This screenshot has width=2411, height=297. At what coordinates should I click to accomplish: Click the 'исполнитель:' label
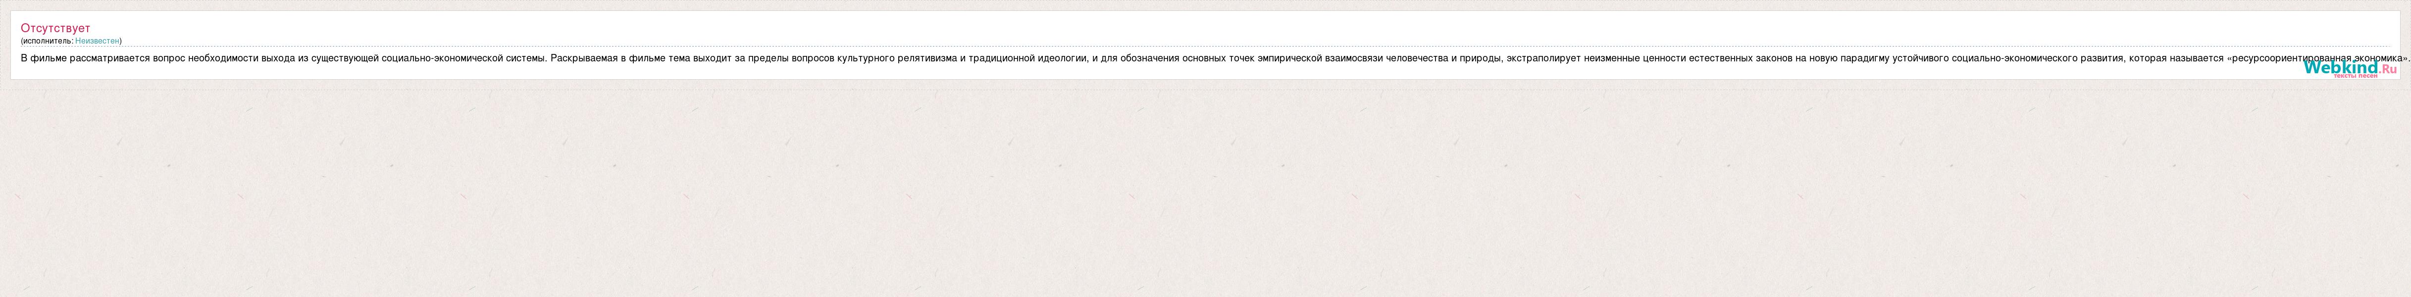coord(48,41)
